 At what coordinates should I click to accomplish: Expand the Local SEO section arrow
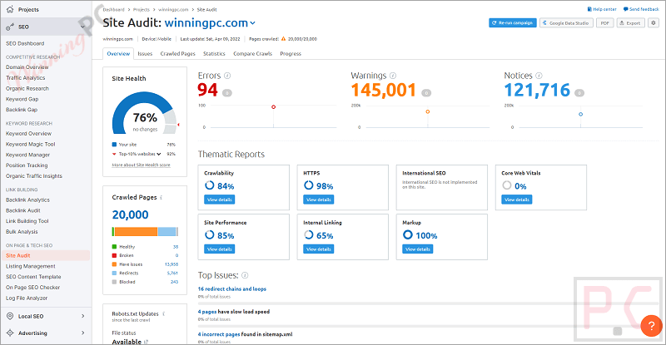click(x=82, y=316)
